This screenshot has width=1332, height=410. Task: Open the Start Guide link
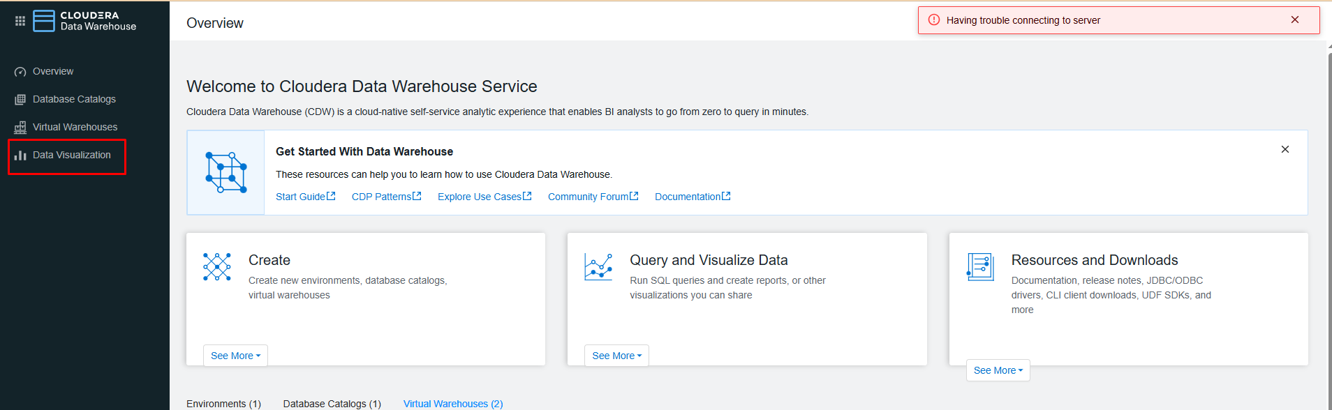[301, 197]
